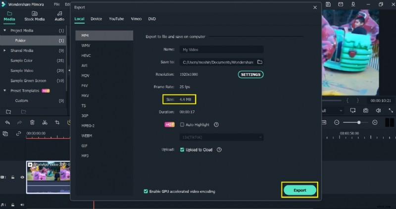Open the browse folder icon beside save path
The width and height of the screenshot is (396, 209).
pyautogui.click(x=259, y=62)
